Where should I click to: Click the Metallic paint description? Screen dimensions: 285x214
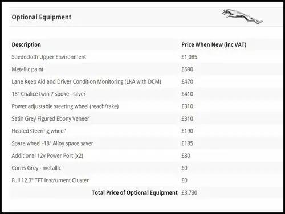tap(27, 69)
